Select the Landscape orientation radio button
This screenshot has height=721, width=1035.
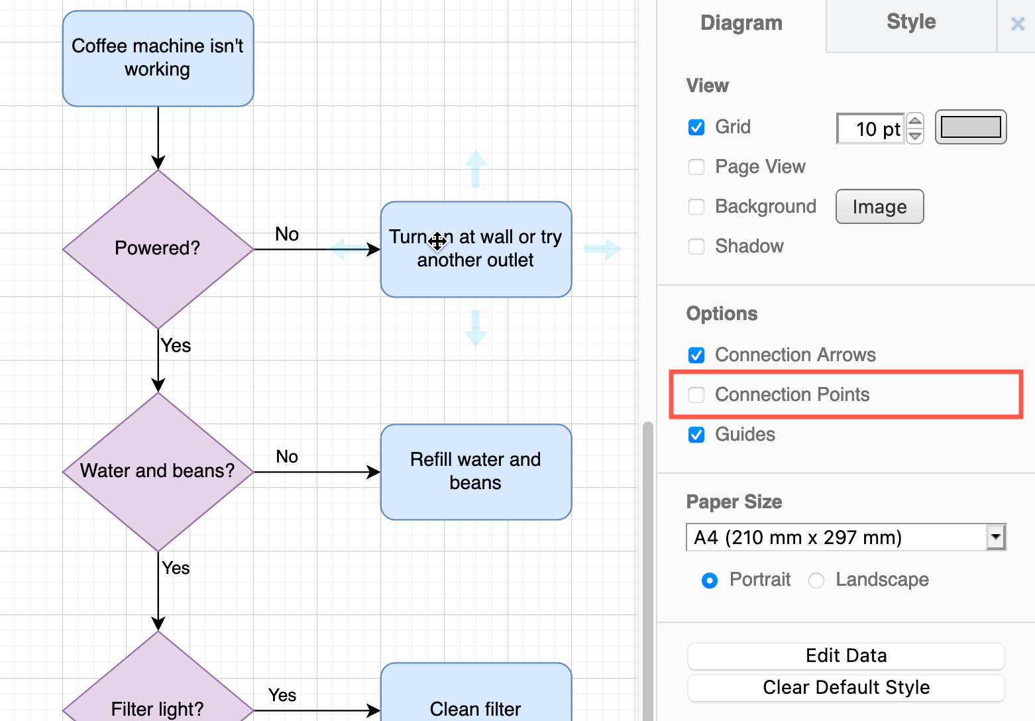[x=816, y=580]
